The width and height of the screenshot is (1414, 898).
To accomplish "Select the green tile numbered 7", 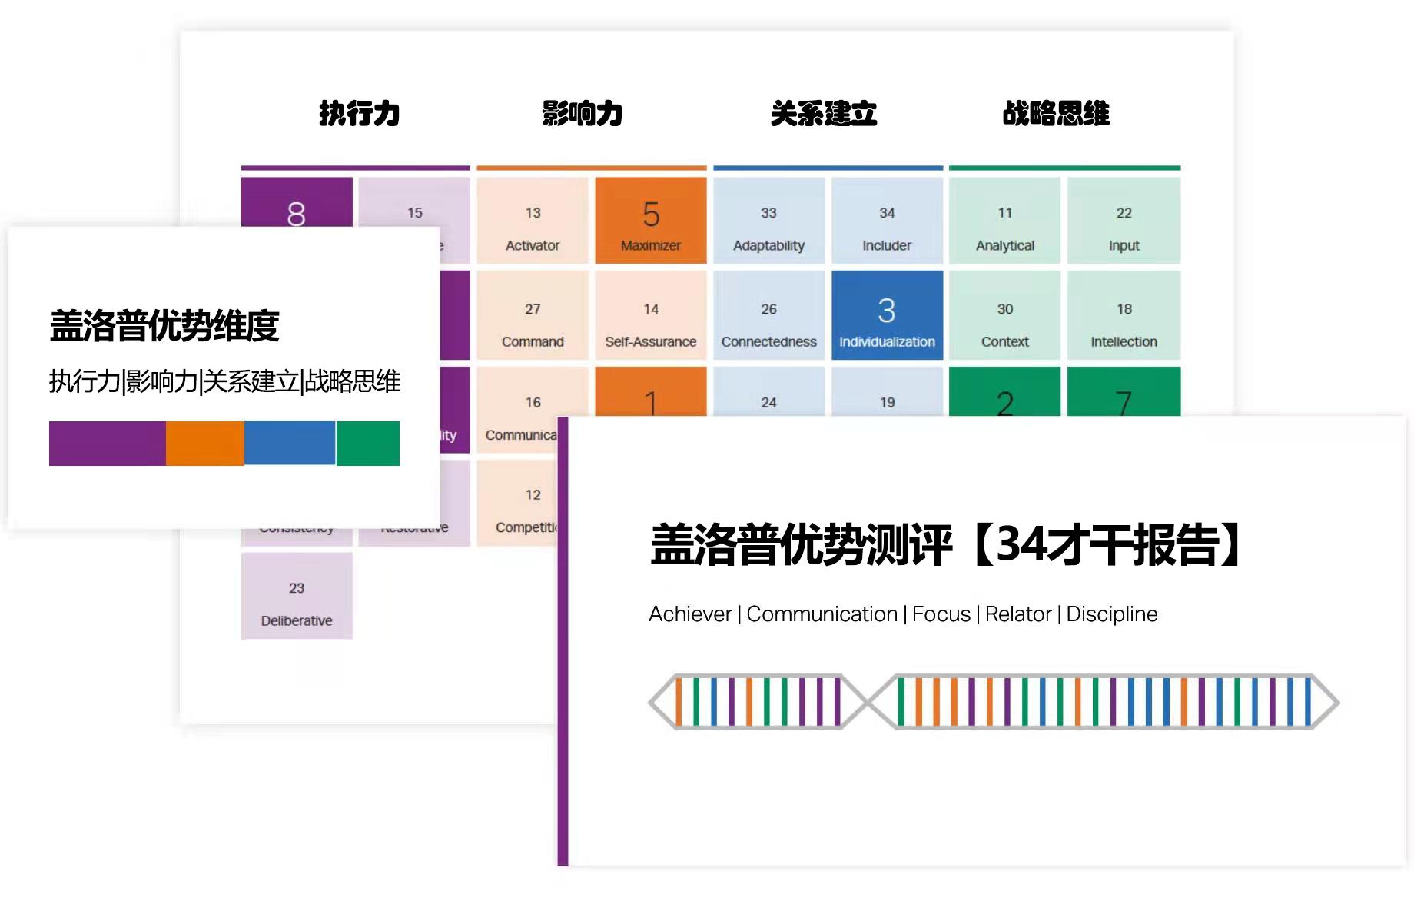I will (1124, 391).
